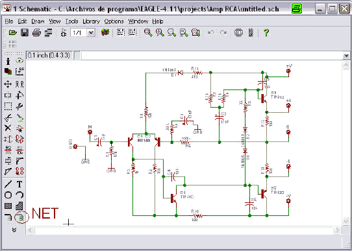The image size is (352, 251).
Task: Save the schematic with the floppy icon
Action: (25, 32)
